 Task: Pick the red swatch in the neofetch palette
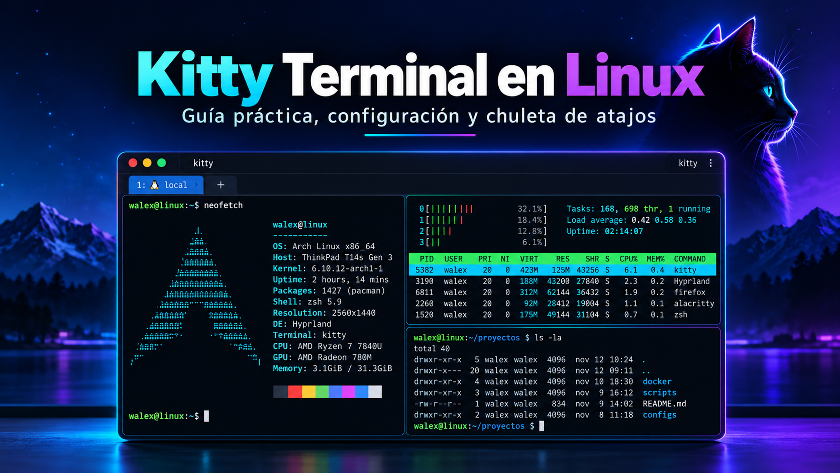(295, 392)
